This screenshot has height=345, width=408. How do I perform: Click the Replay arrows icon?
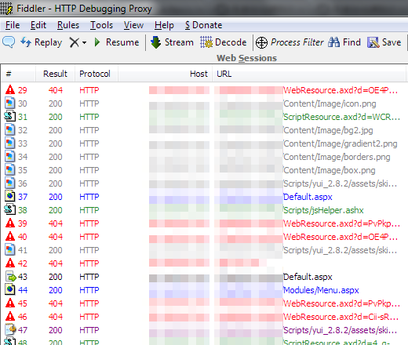tap(26, 42)
